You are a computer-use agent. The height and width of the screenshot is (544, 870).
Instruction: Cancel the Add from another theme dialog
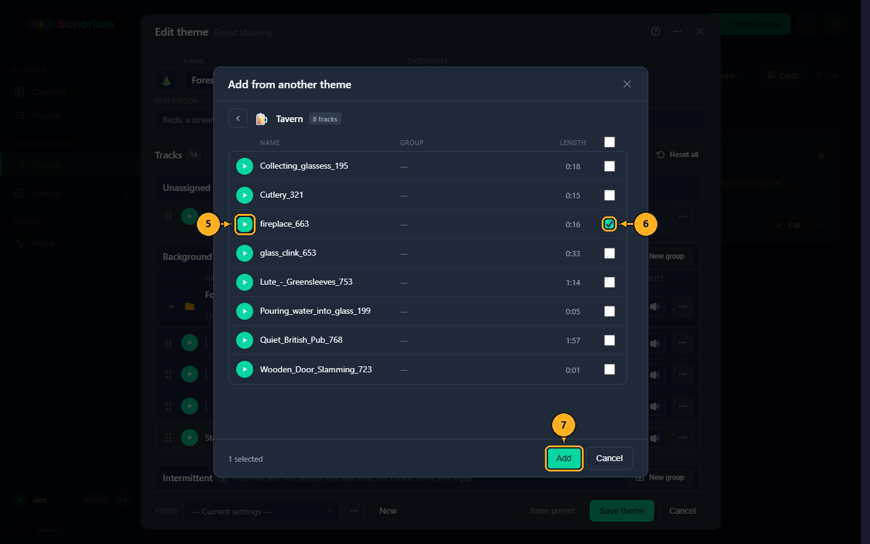point(609,458)
